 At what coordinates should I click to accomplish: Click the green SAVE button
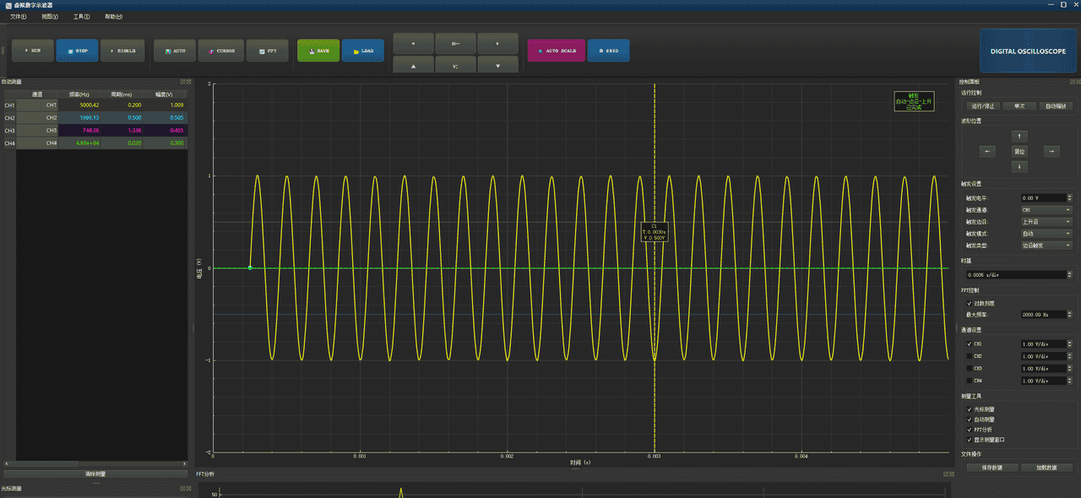coord(318,51)
